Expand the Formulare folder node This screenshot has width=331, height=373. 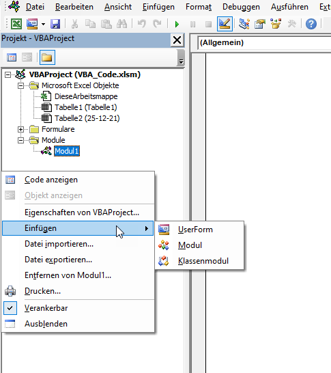(x=21, y=129)
